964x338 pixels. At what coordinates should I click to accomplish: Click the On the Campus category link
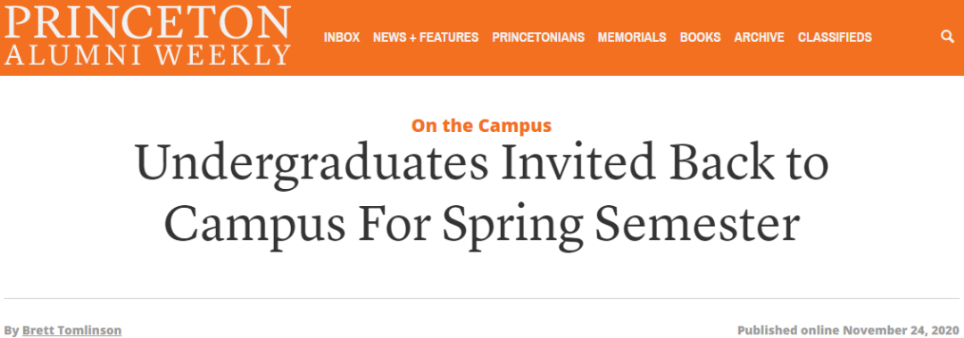[x=481, y=126]
